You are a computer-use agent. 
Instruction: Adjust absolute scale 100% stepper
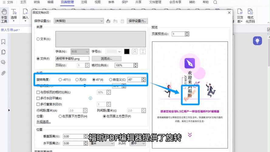pyautogui.click(x=136, y=65)
